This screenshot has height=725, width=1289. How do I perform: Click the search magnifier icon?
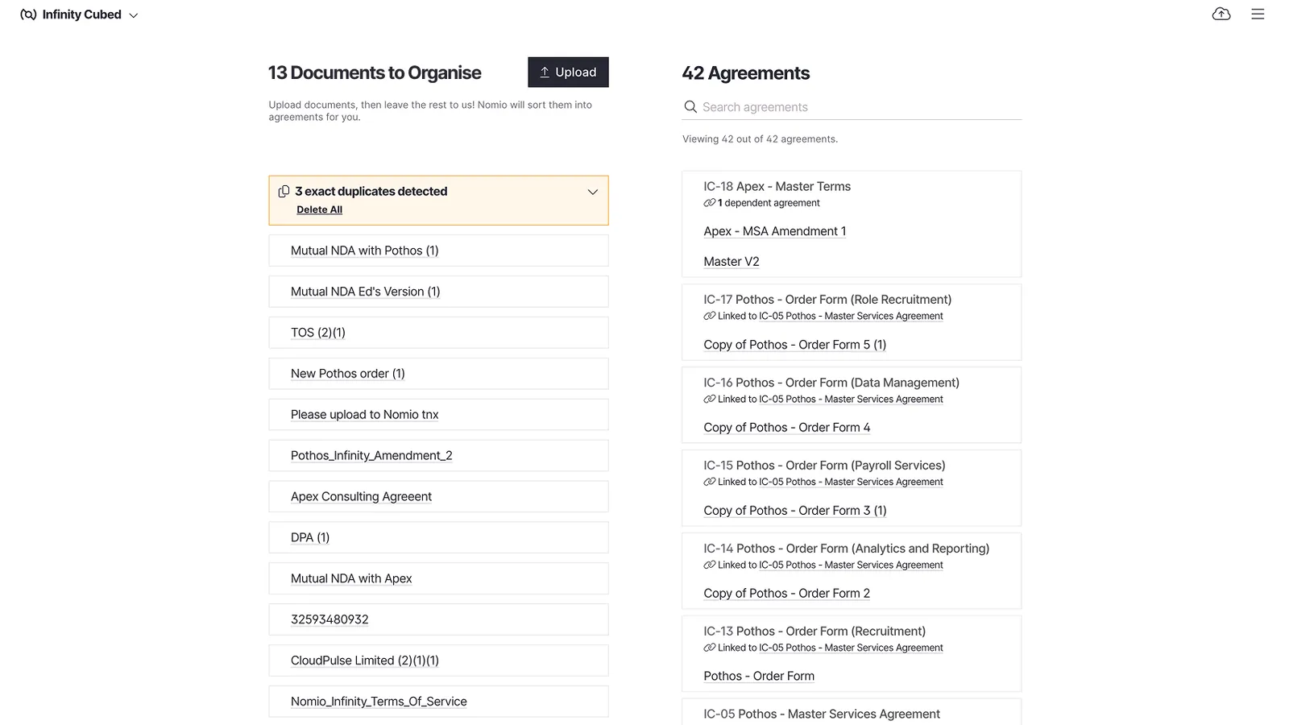[690, 107]
